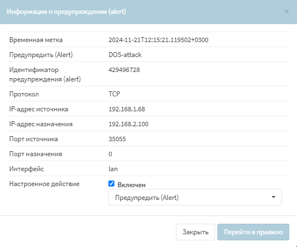297x247 pixels.
Task: Click the lan interface value
Action: [113, 169]
